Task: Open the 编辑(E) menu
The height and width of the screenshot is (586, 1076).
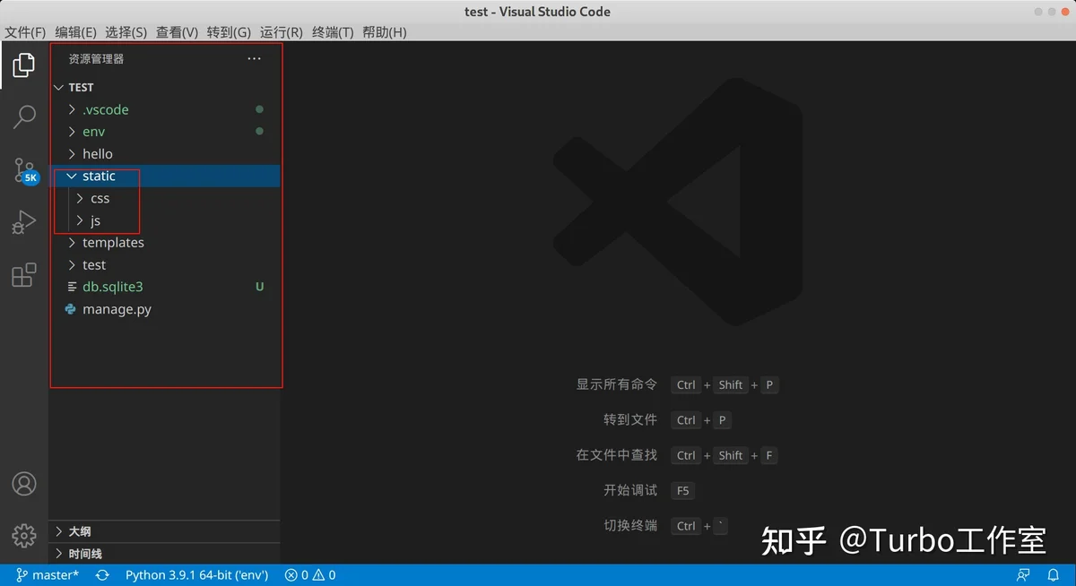Action: point(75,32)
